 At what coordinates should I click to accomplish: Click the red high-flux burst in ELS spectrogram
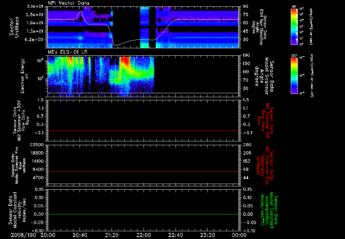point(125,61)
